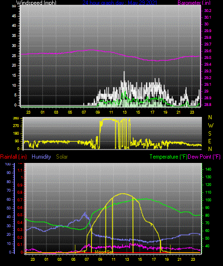The image size is (223, 266).
Task: Click the '30.1' barometer axis value
Action: click(208, 17)
